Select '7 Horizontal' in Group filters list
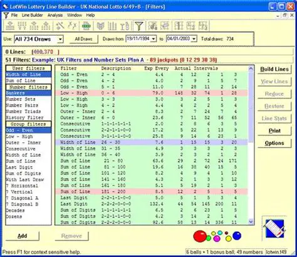297x257 pixels. (x=28, y=186)
